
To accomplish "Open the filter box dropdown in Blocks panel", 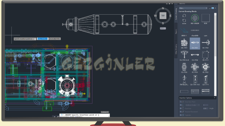I will pos(206,8).
